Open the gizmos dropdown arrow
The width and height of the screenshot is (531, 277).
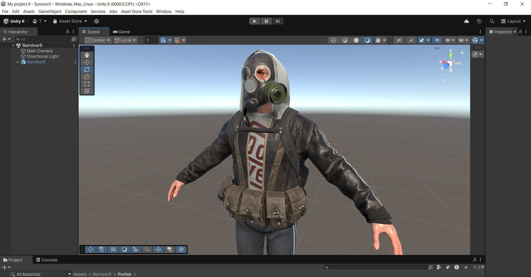tap(481, 40)
